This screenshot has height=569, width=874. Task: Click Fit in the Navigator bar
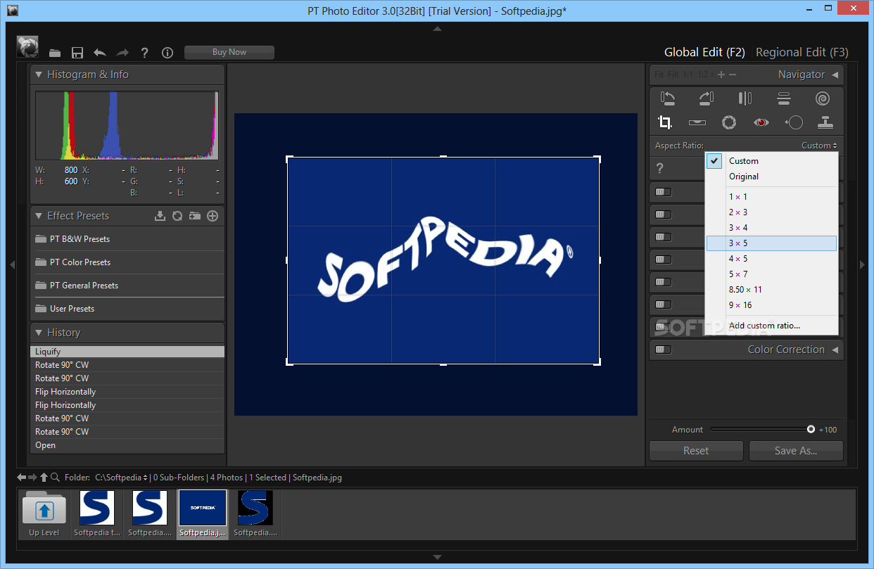click(x=659, y=75)
